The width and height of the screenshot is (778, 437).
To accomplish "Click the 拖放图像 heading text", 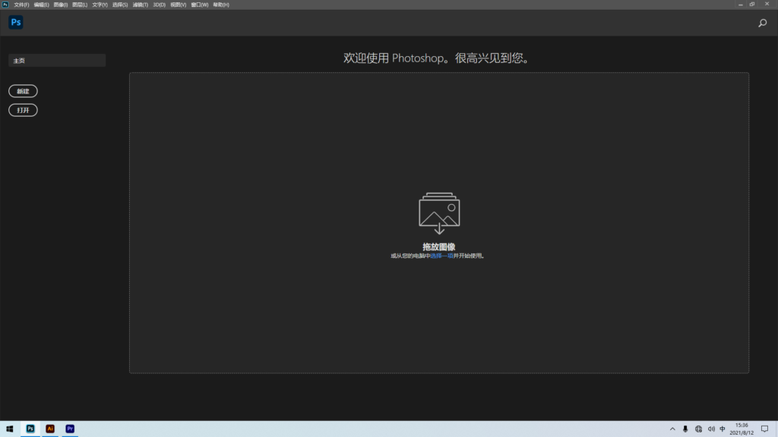I will pos(439,247).
